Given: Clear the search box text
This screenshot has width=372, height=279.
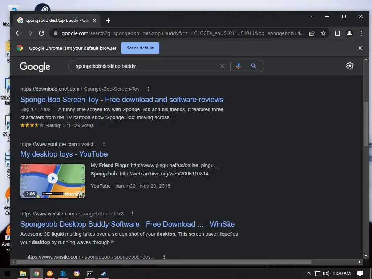Looking at the screenshot, I should (x=222, y=66).
